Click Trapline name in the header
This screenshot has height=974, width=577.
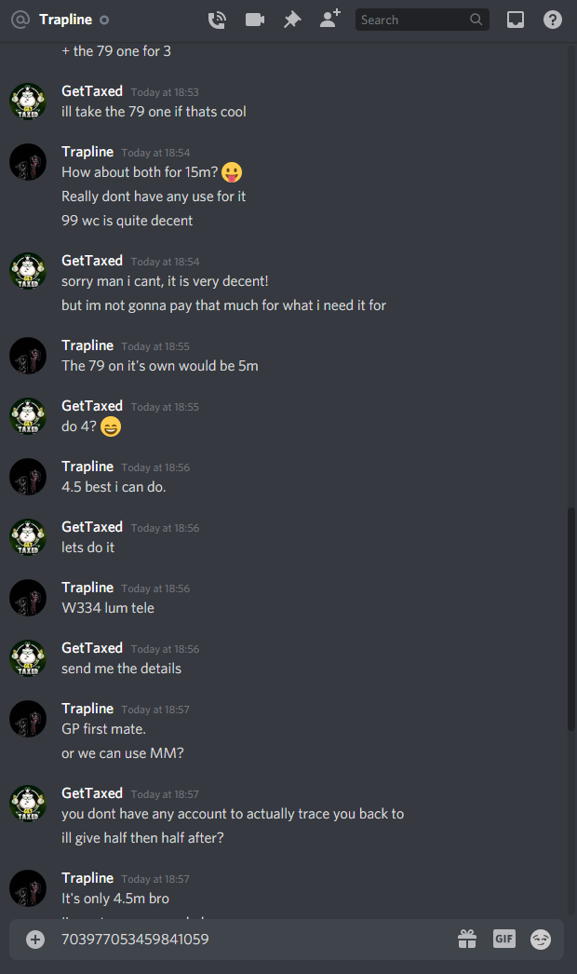tap(65, 20)
